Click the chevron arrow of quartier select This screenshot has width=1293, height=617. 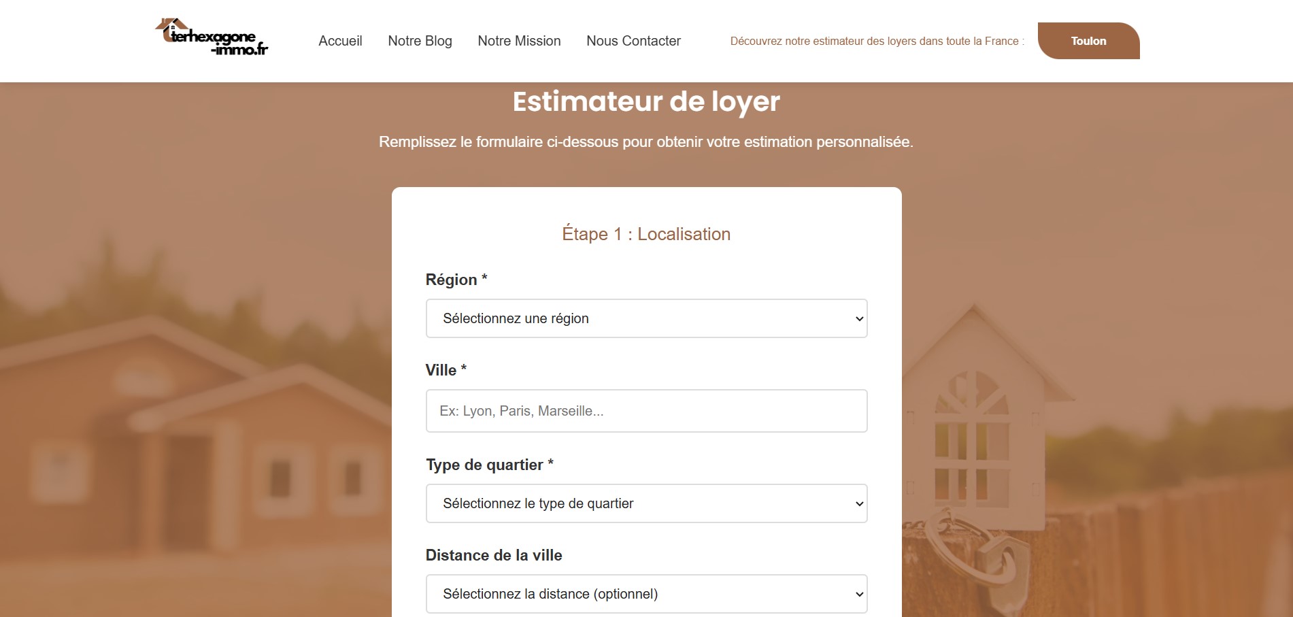(859, 504)
